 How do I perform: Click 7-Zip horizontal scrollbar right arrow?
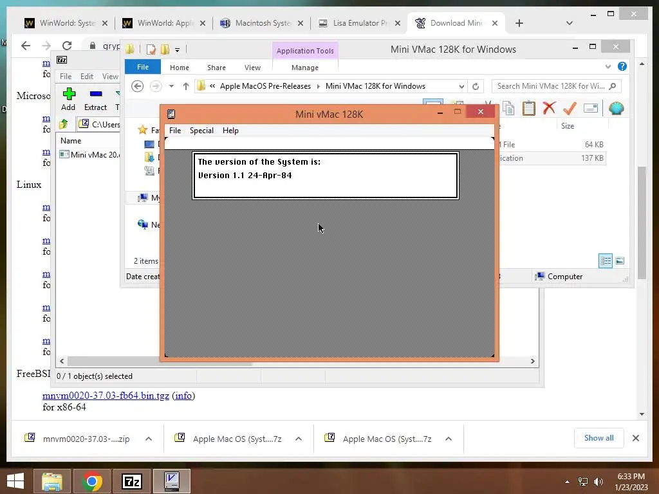coord(532,361)
